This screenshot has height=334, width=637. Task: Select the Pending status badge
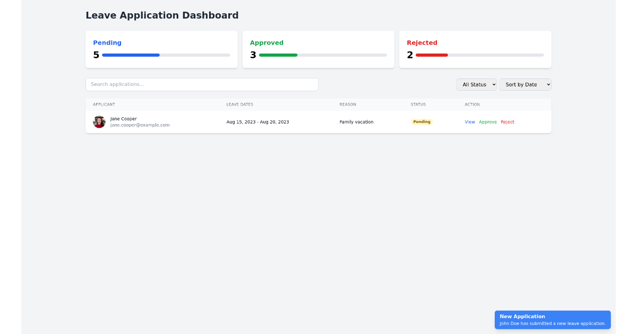(421, 121)
